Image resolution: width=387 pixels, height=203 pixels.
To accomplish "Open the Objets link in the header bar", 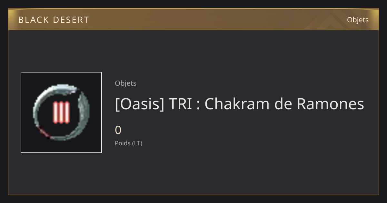I will 358,20.
